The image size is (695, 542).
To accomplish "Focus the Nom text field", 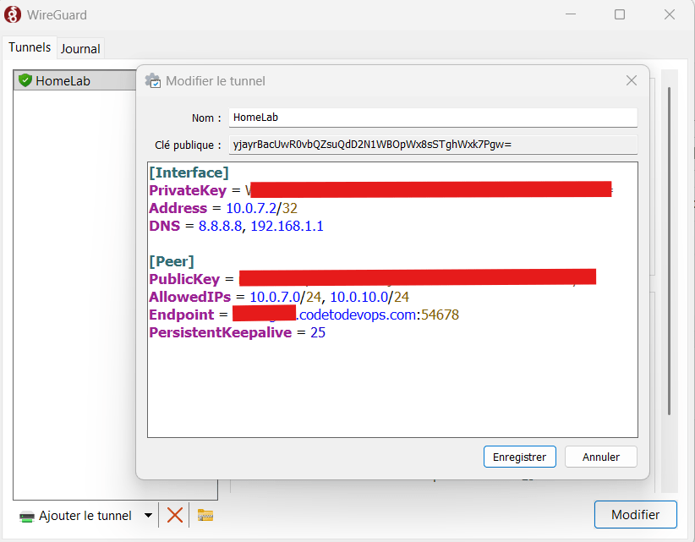I will point(432,118).
